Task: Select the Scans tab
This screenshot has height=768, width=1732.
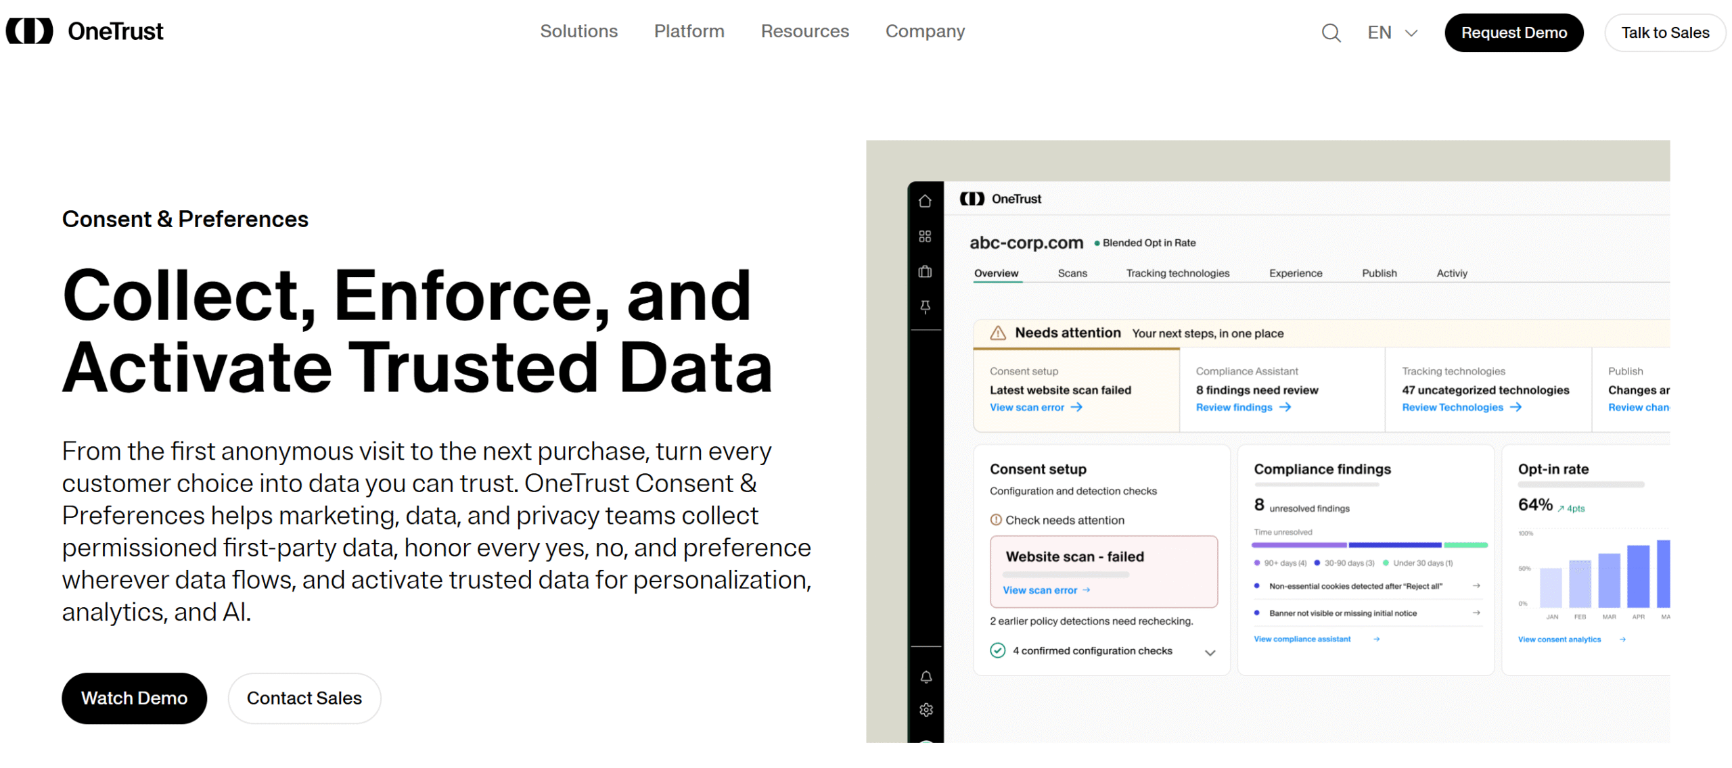Action: coord(1072,273)
